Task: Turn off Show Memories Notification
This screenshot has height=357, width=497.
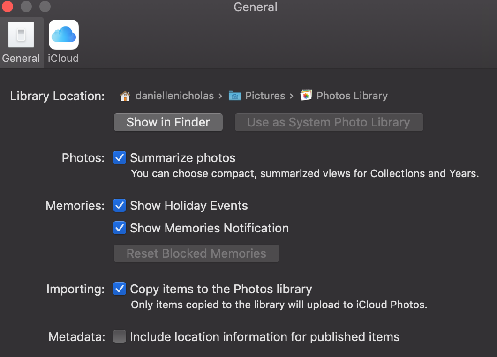Action: coord(120,228)
